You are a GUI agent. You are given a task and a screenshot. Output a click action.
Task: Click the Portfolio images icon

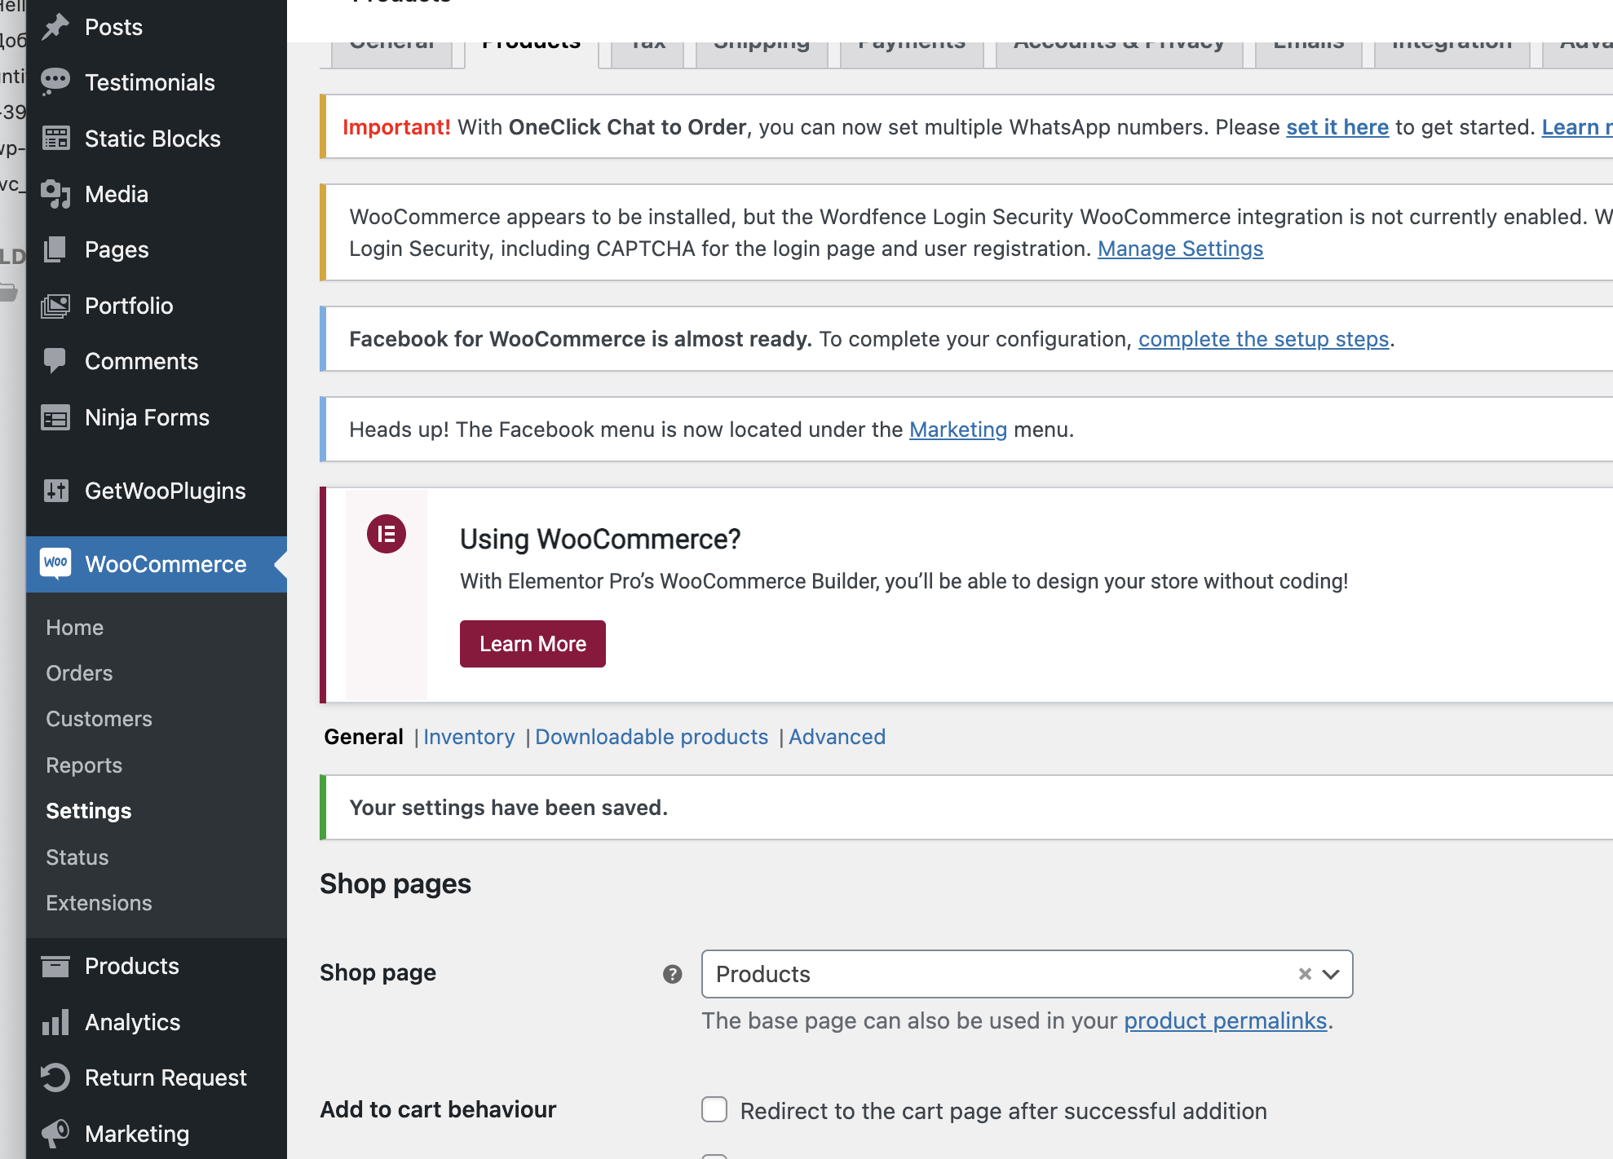[55, 306]
